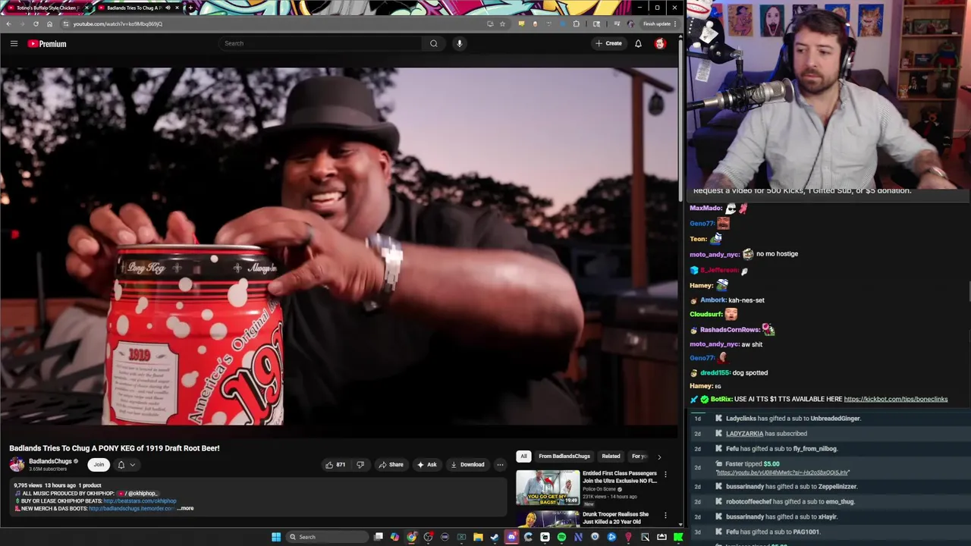Join the BadlandsChugs channel
The height and width of the screenshot is (546, 971).
99,464
